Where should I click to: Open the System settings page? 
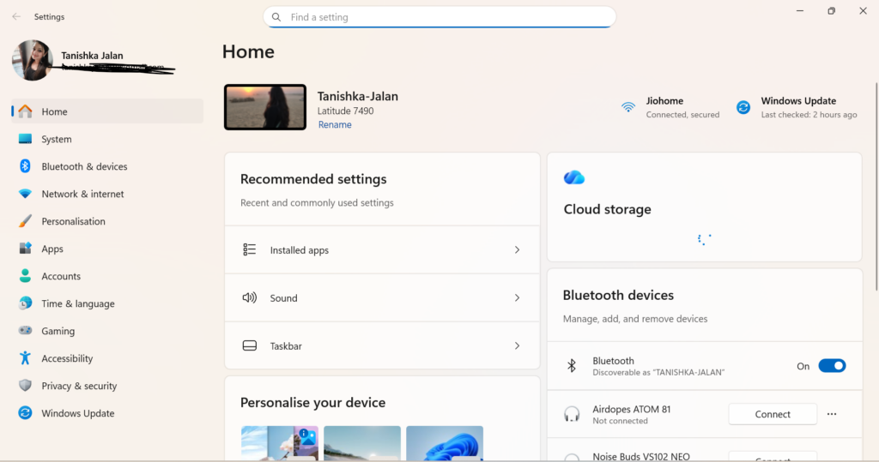tap(107, 139)
